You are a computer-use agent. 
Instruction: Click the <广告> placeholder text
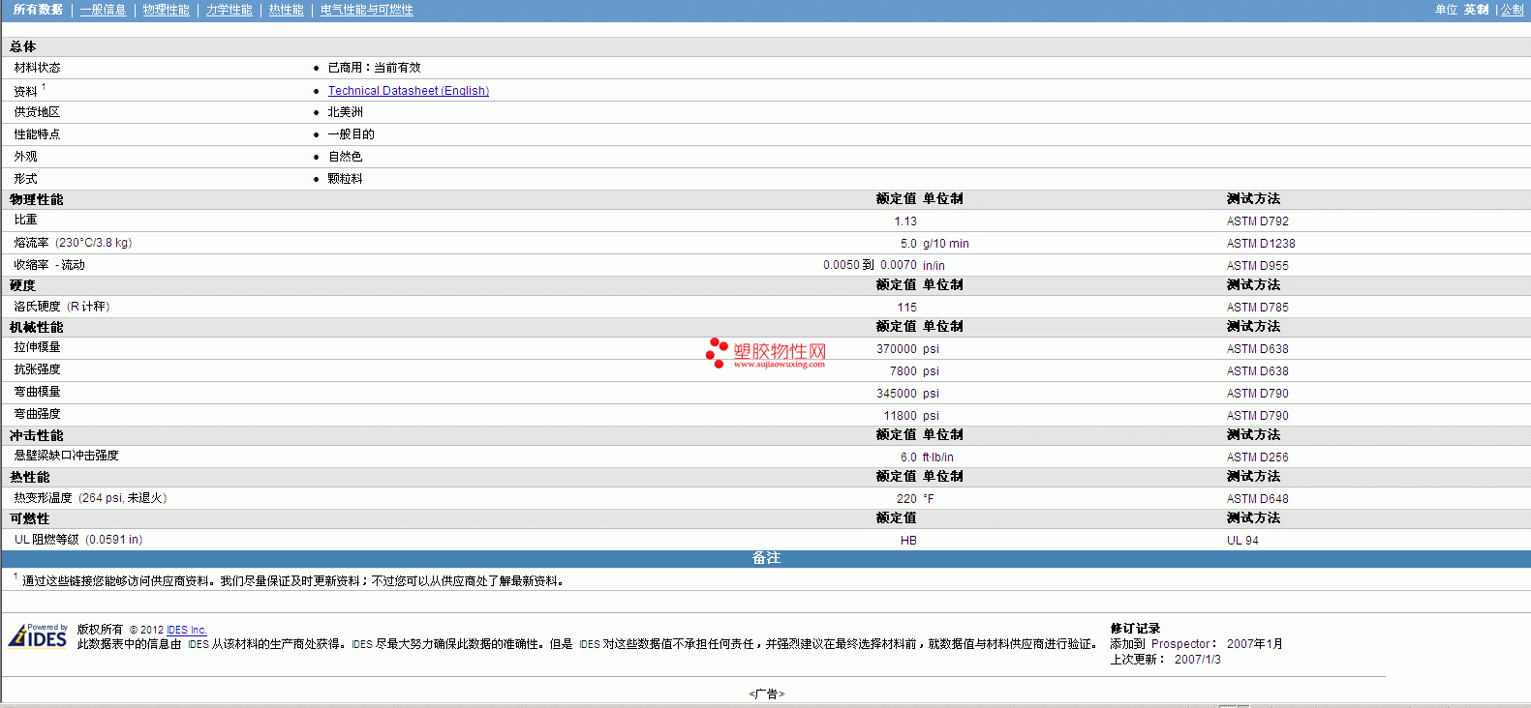[766, 694]
